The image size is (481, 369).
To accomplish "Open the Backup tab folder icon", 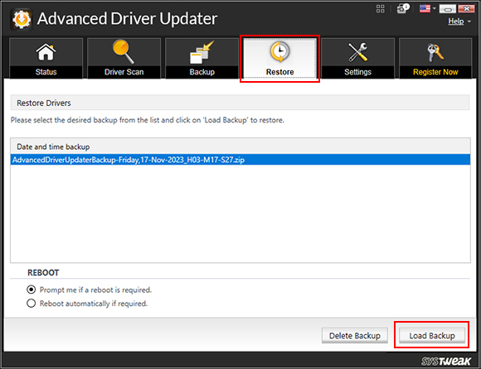I will tap(202, 52).
